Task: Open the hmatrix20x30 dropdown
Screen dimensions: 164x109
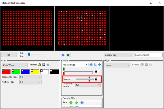Action: (x=148, y=55)
